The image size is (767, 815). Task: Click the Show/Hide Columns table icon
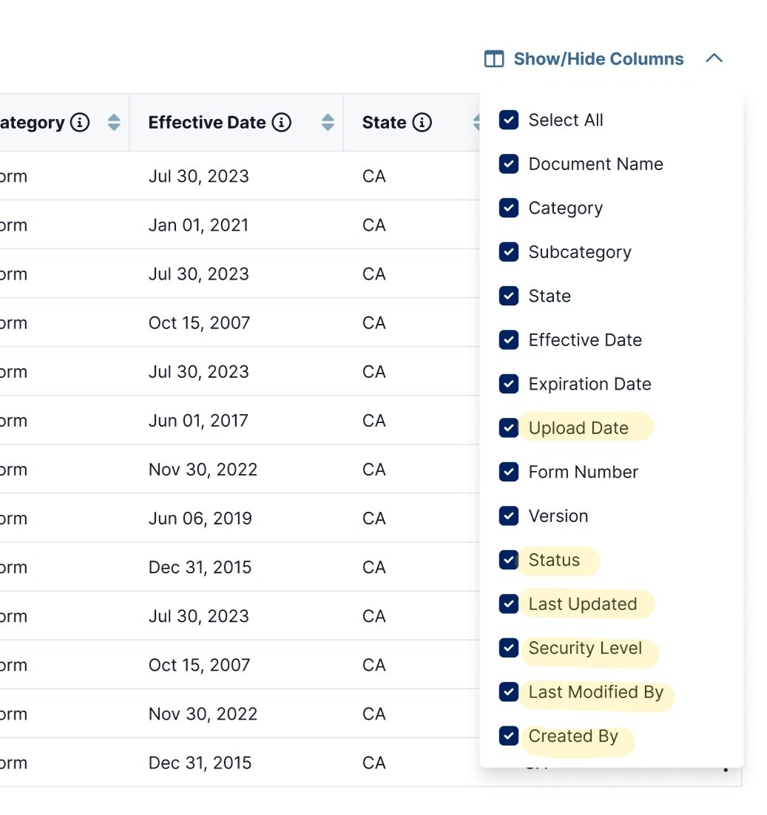pyautogui.click(x=493, y=59)
